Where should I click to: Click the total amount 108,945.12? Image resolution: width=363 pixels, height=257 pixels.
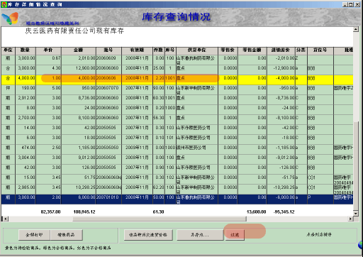tap(84, 212)
